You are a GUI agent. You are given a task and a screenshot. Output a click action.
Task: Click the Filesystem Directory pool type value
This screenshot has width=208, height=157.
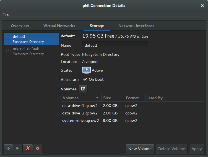click(101, 55)
